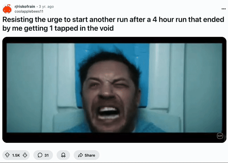Play the screaming man GIF

tap(114, 88)
